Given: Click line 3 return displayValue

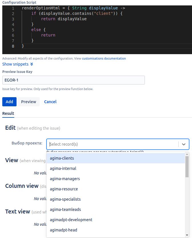Looking at the screenshot, I should click(x=64, y=19).
